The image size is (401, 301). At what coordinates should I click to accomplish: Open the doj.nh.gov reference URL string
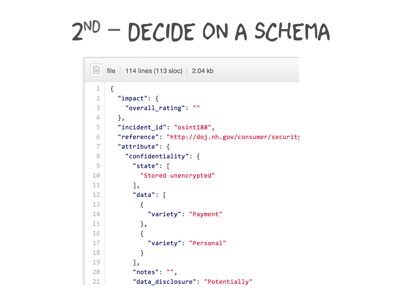233,137
